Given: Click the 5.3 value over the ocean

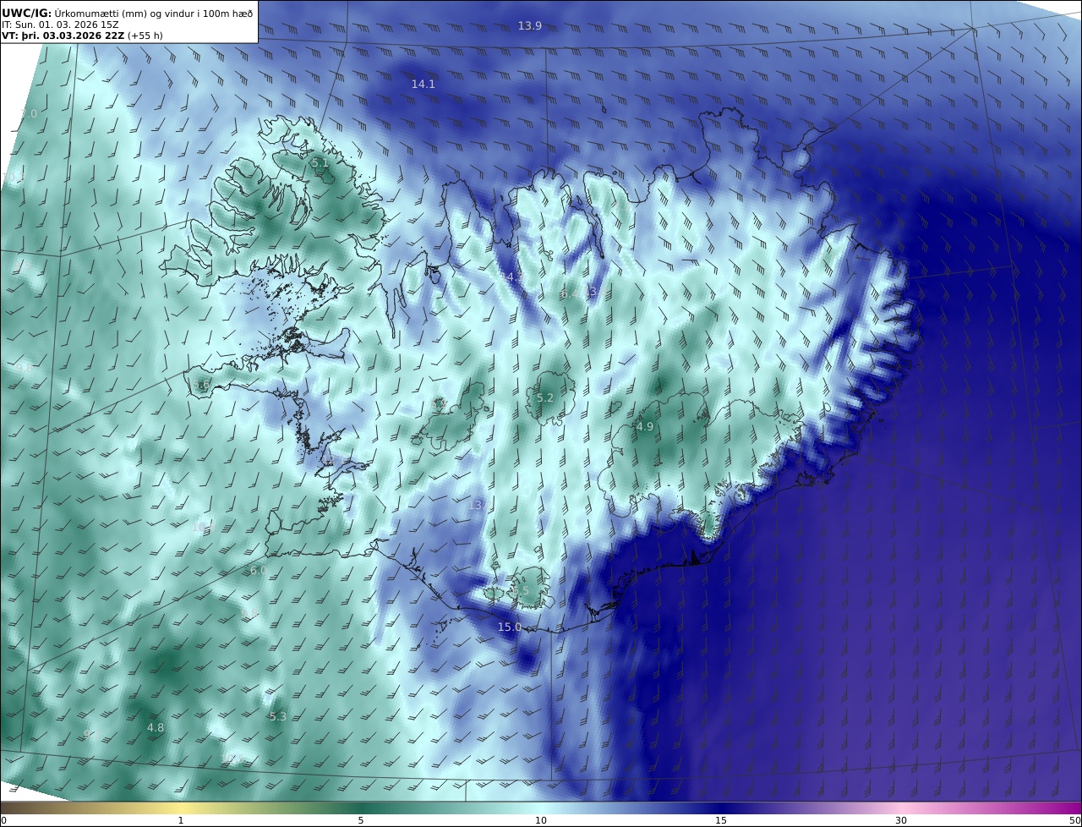Looking at the screenshot, I should coord(277,716).
